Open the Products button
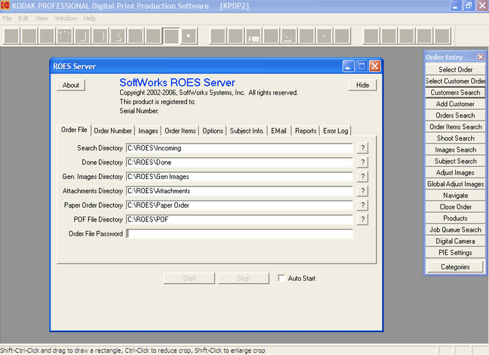 point(455,218)
